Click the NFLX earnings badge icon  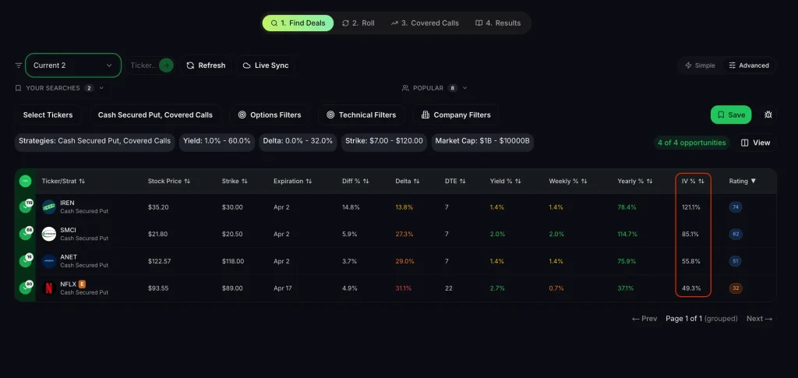point(82,284)
